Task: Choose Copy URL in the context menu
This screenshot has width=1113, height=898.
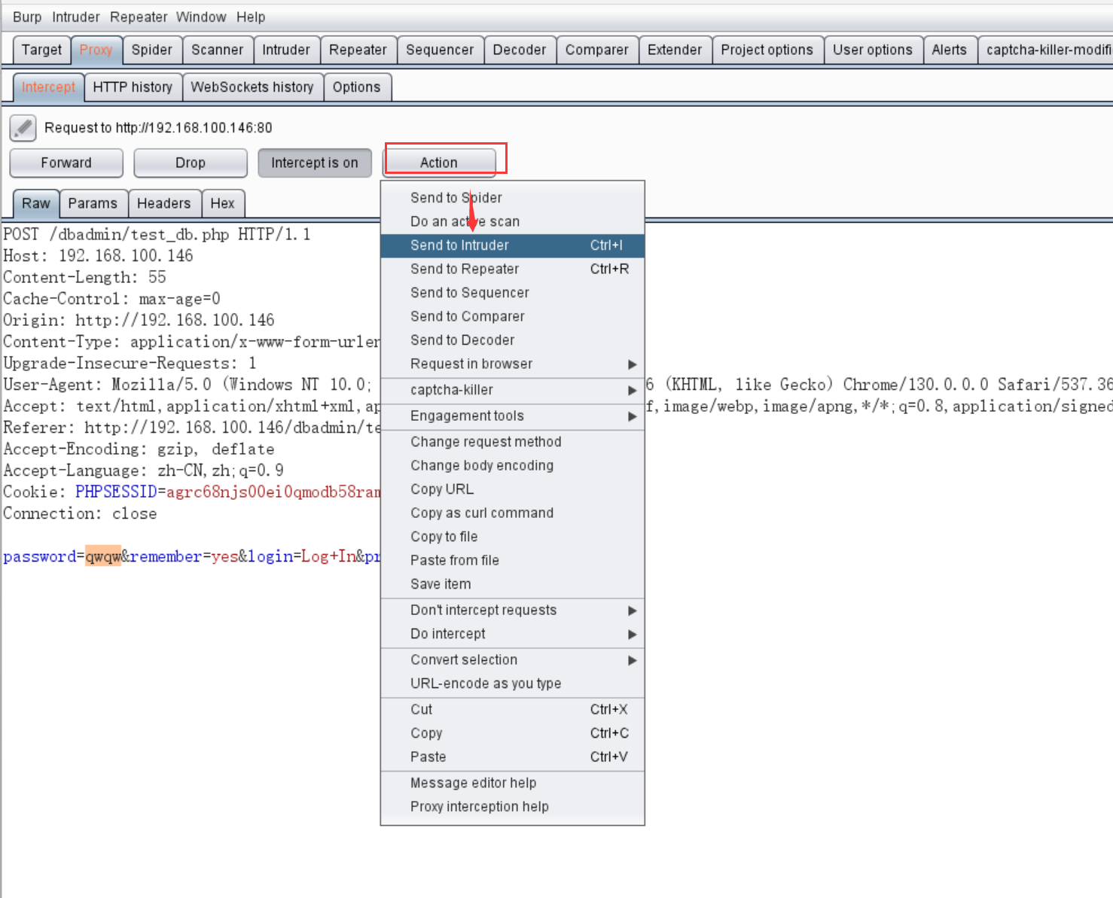Action: [512, 489]
